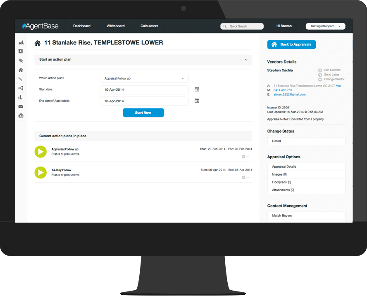Click the arrow icon beside Send Letter
The width and height of the screenshot is (367, 296).
pos(320,75)
